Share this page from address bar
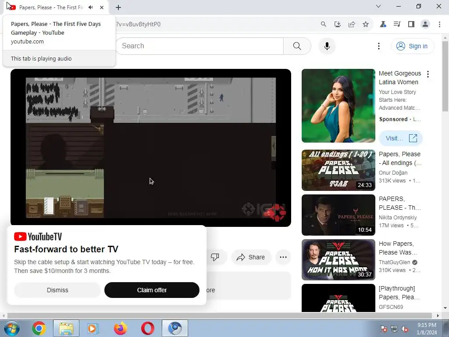449x337 pixels. (x=351, y=24)
